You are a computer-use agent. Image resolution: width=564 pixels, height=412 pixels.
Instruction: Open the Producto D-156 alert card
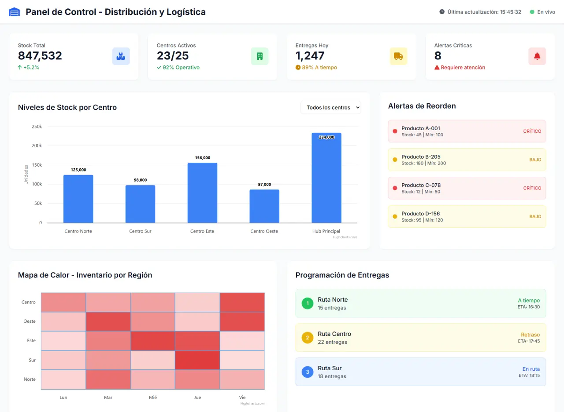coord(467,216)
